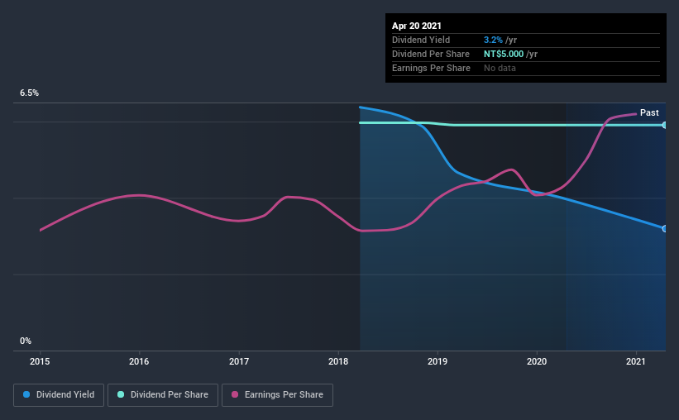This screenshot has width=679, height=420.
Task: Click the teal Dividend Per Share legend dot
Action: (121, 394)
